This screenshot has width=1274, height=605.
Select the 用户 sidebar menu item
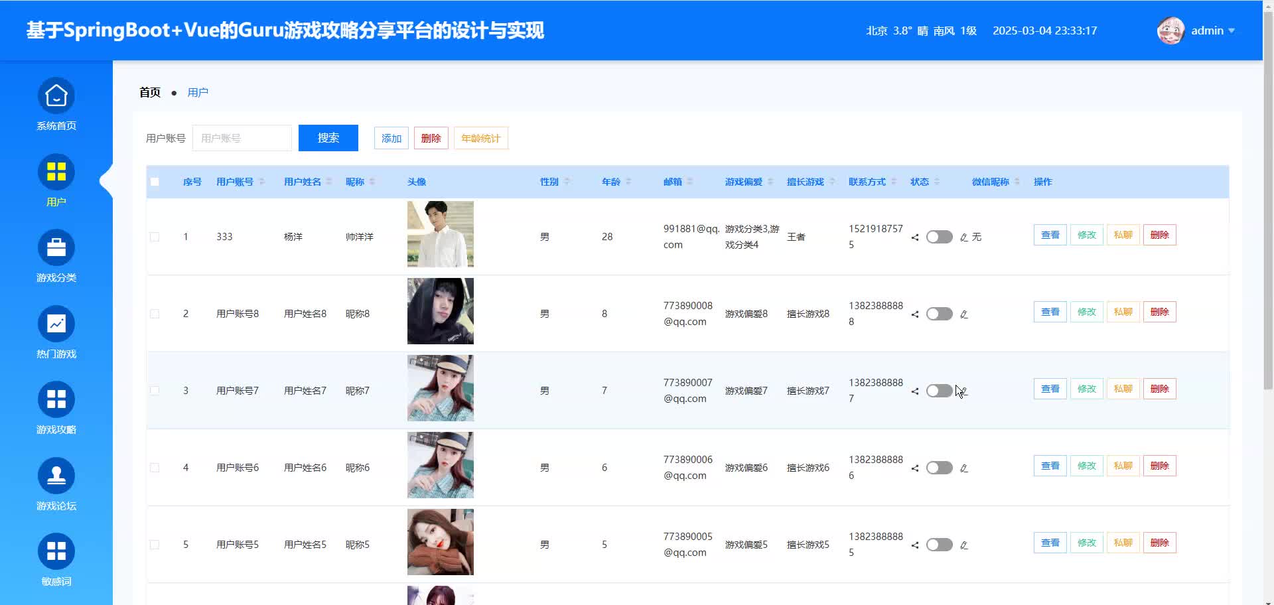[56, 180]
